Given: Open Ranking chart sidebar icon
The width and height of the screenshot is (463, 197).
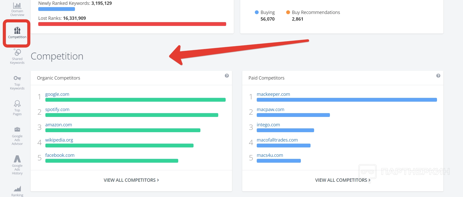Looking at the screenshot, I should tap(17, 189).
